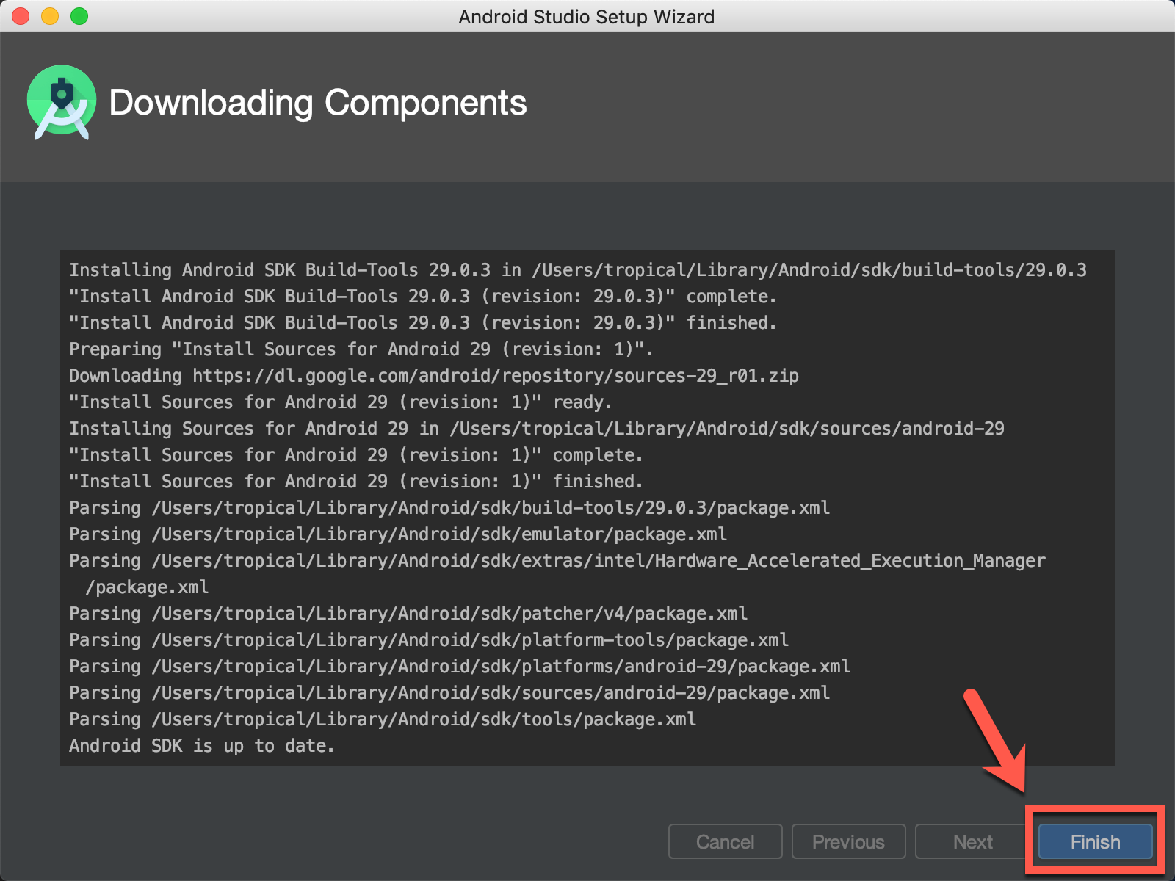The width and height of the screenshot is (1175, 881).
Task: Click the disabled Previous button
Action: [848, 841]
